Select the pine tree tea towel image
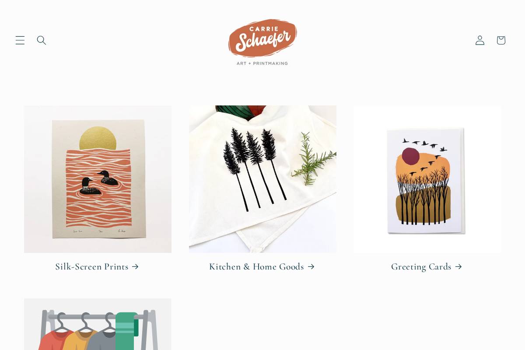Screen dimensions: 525x350 click(262, 179)
